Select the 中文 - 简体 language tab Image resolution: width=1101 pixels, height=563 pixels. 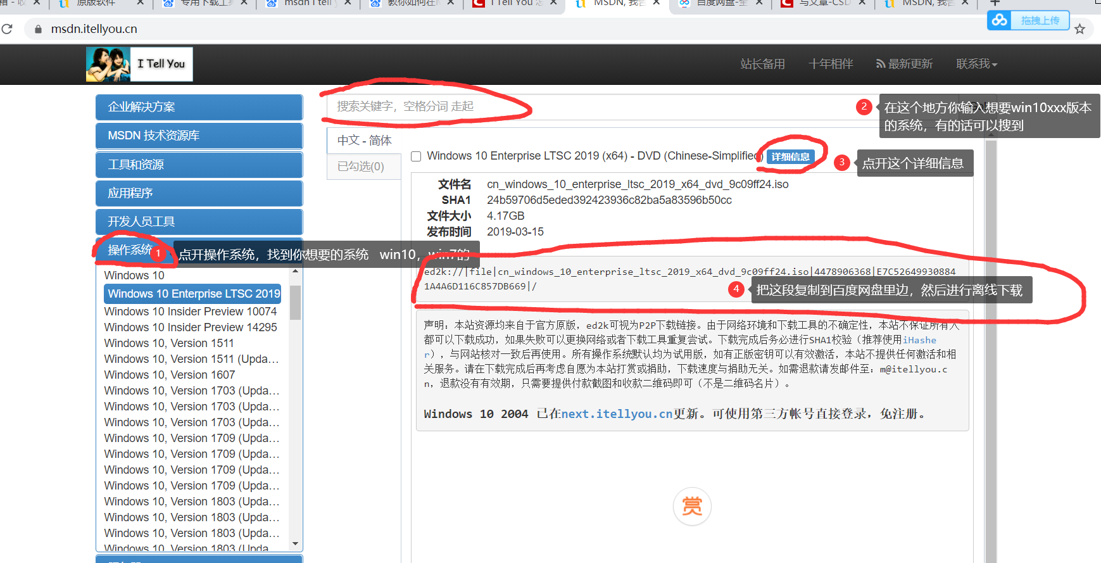click(x=364, y=141)
